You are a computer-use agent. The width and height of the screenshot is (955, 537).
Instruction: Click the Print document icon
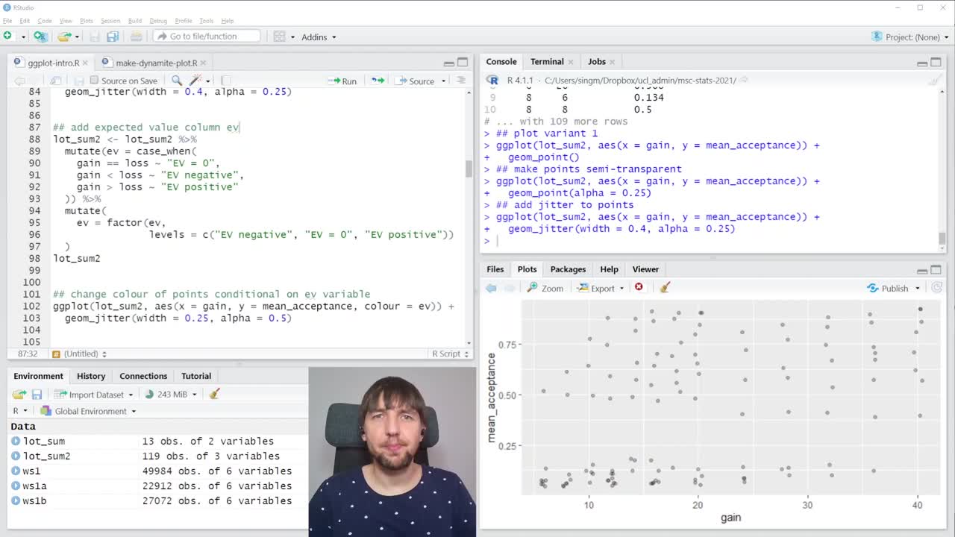[136, 36]
